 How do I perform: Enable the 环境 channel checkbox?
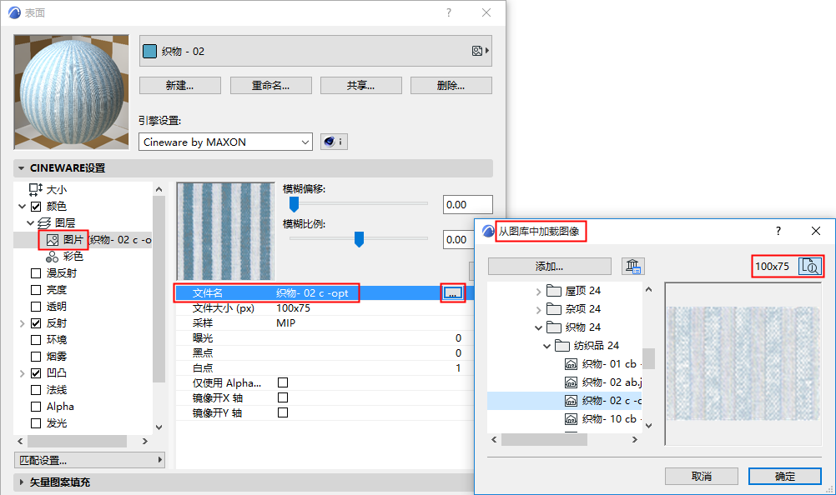click(36, 339)
